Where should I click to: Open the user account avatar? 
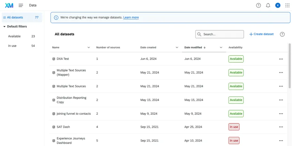(x=278, y=5)
